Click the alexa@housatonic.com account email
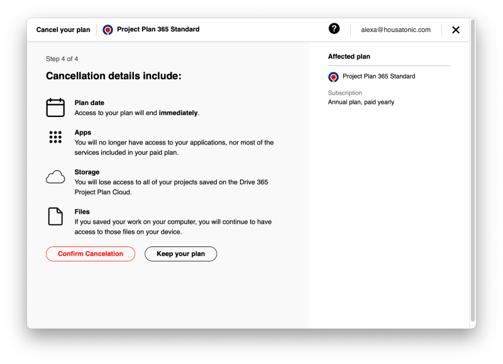This screenshot has height=364, width=503. tap(395, 30)
